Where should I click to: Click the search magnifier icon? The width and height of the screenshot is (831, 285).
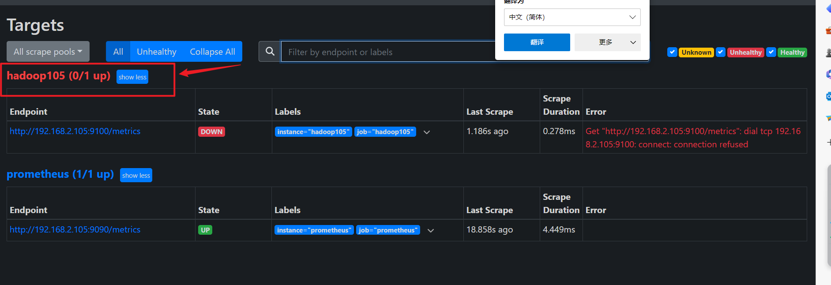[x=270, y=52]
